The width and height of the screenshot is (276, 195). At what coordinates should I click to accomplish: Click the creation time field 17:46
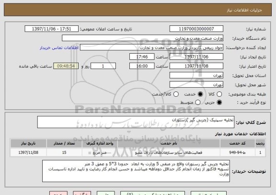pyautogui.click(x=142, y=57)
